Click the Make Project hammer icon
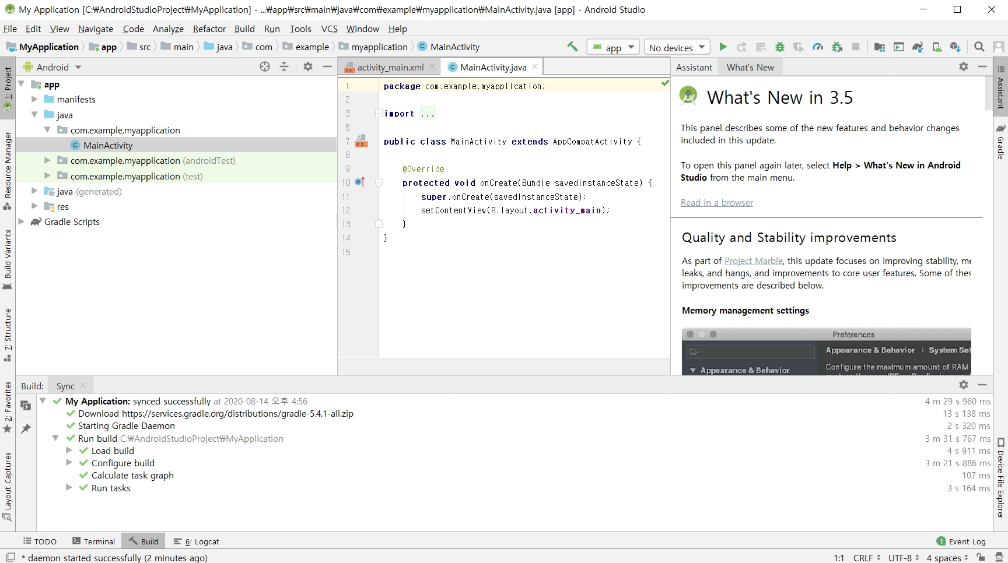The image size is (1008, 563). [x=572, y=47]
